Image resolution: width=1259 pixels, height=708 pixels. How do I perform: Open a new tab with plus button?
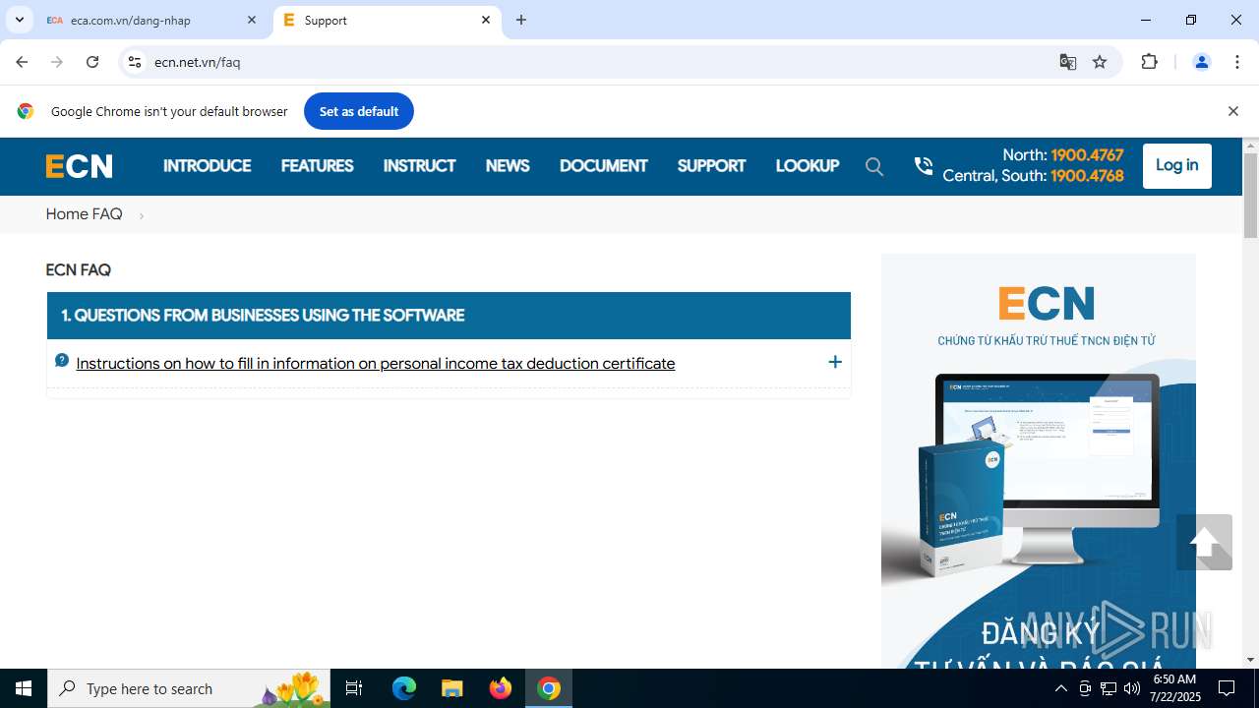coord(521,20)
